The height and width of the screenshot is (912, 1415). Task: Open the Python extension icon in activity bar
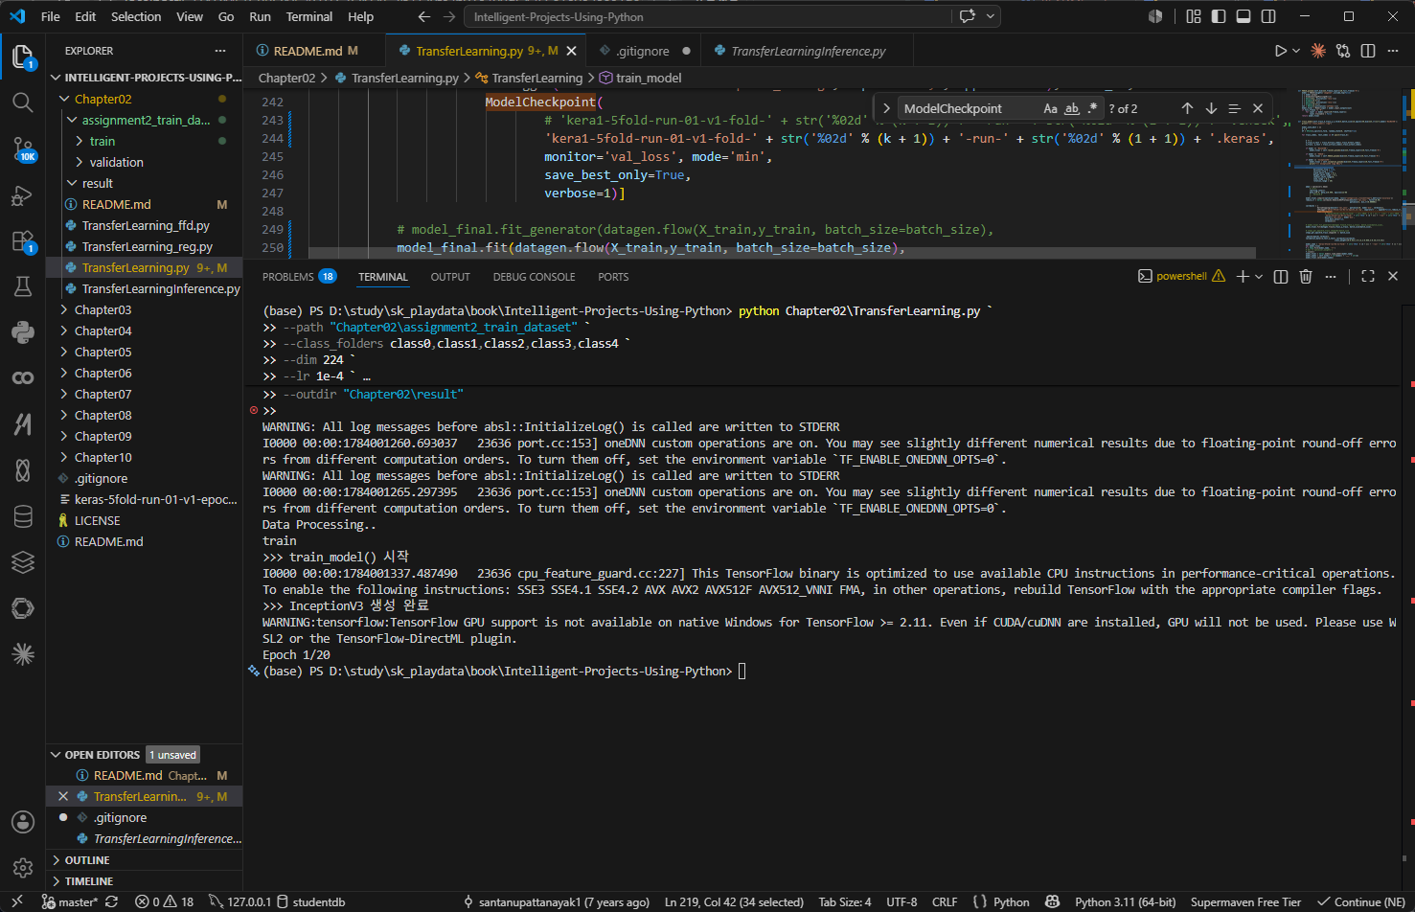(23, 332)
